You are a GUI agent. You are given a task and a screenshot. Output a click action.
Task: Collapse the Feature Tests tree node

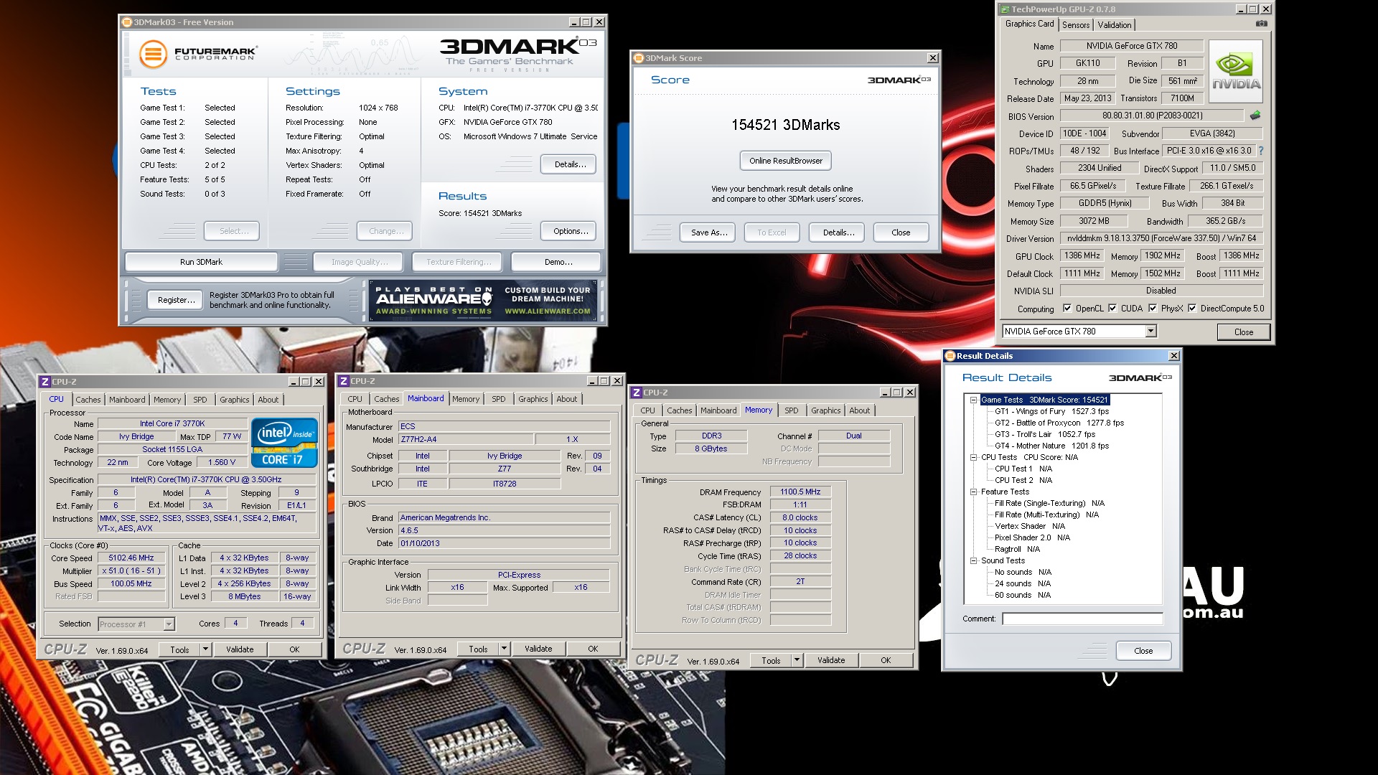click(x=973, y=492)
